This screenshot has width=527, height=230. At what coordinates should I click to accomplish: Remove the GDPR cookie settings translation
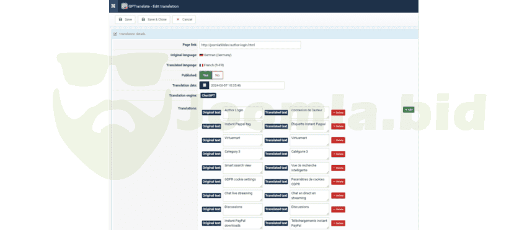[338, 181]
